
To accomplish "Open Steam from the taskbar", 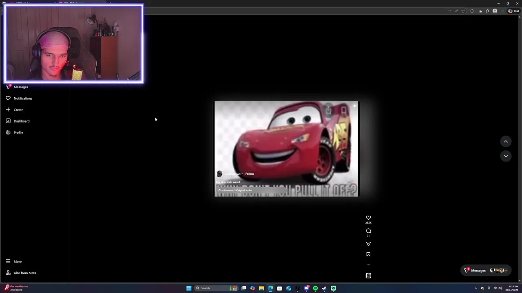I will pos(324,288).
